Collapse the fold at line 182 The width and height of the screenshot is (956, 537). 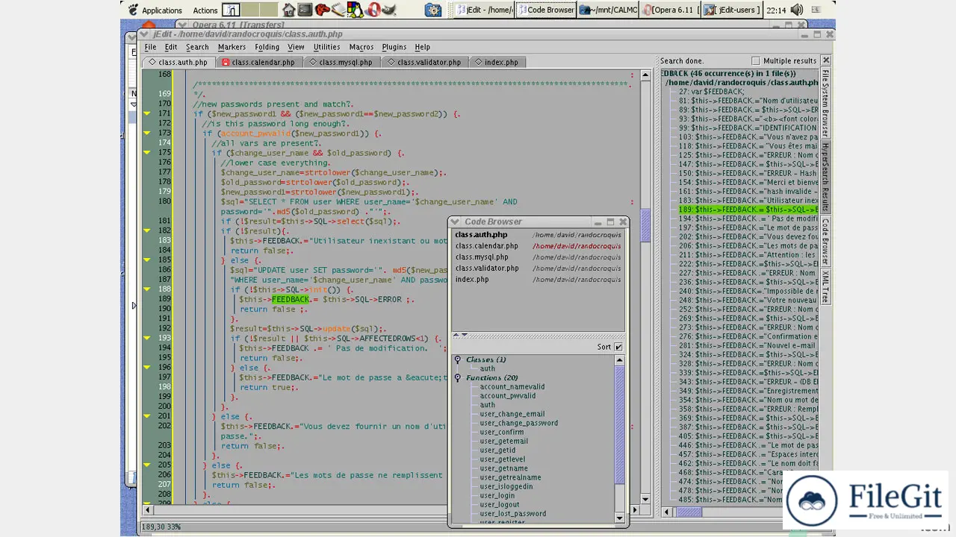coord(147,230)
